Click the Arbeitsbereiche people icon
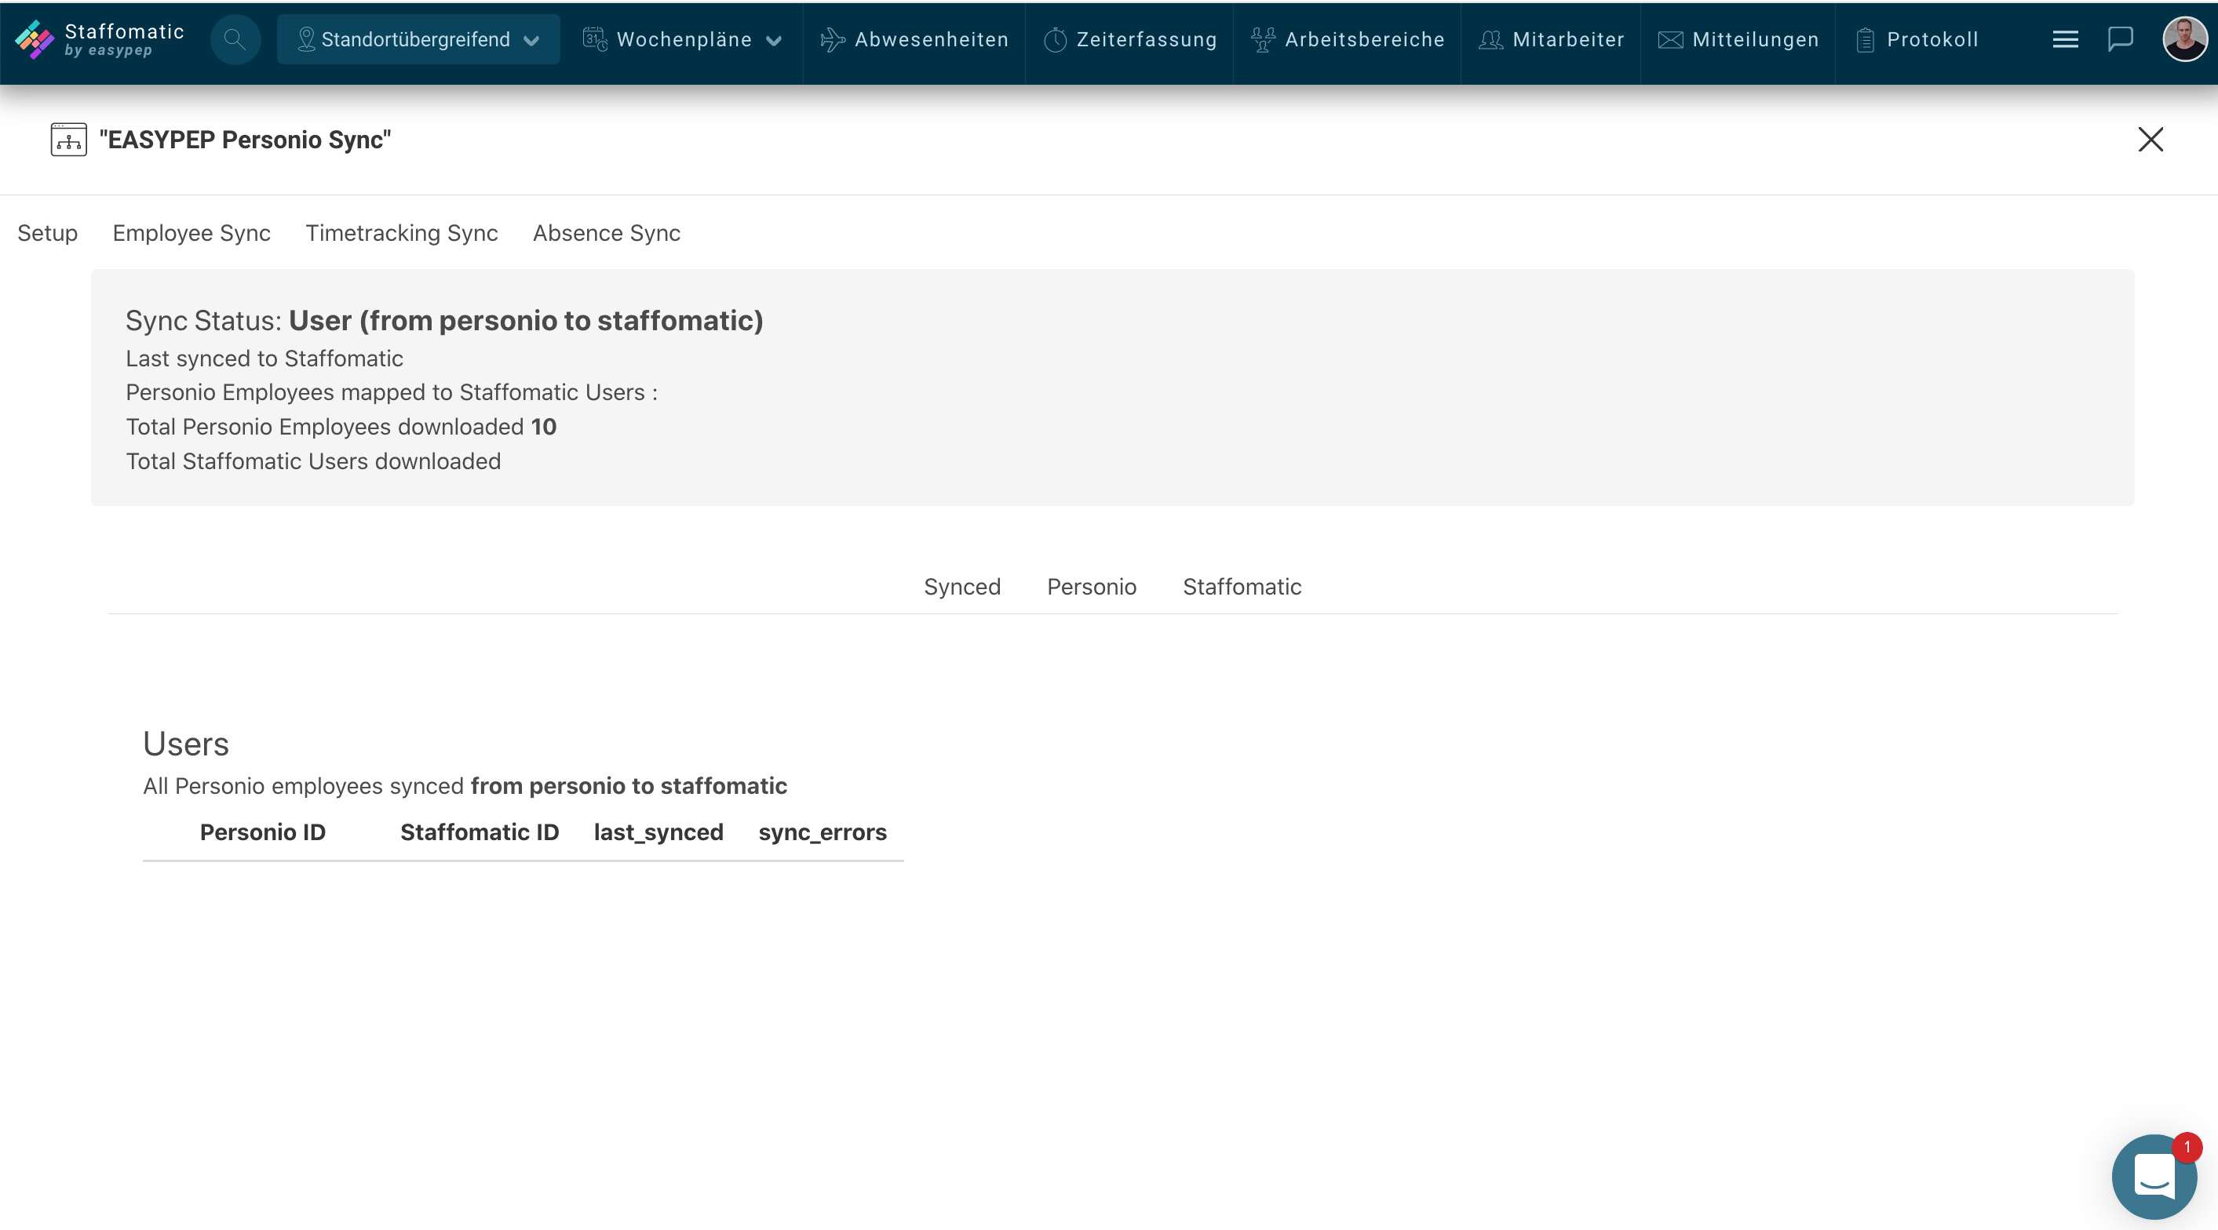2218x1230 pixels. pyautogui.click(x=1262, y=39)
